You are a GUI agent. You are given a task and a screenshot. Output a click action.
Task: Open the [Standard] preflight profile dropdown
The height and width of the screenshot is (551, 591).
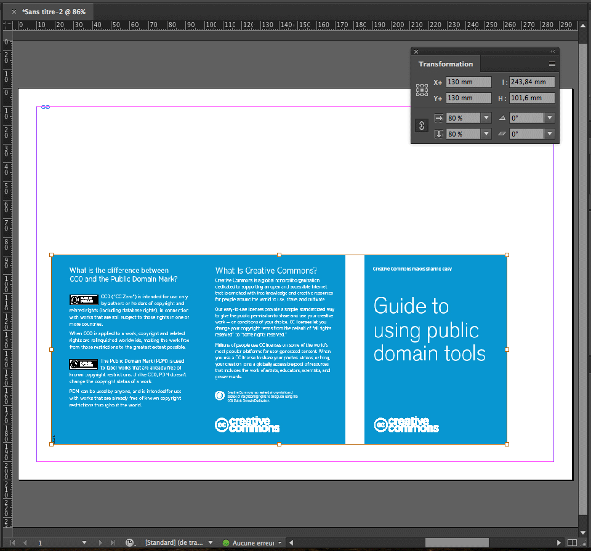211,543
